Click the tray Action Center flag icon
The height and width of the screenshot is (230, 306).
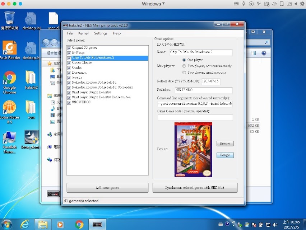tap(254, 225)
